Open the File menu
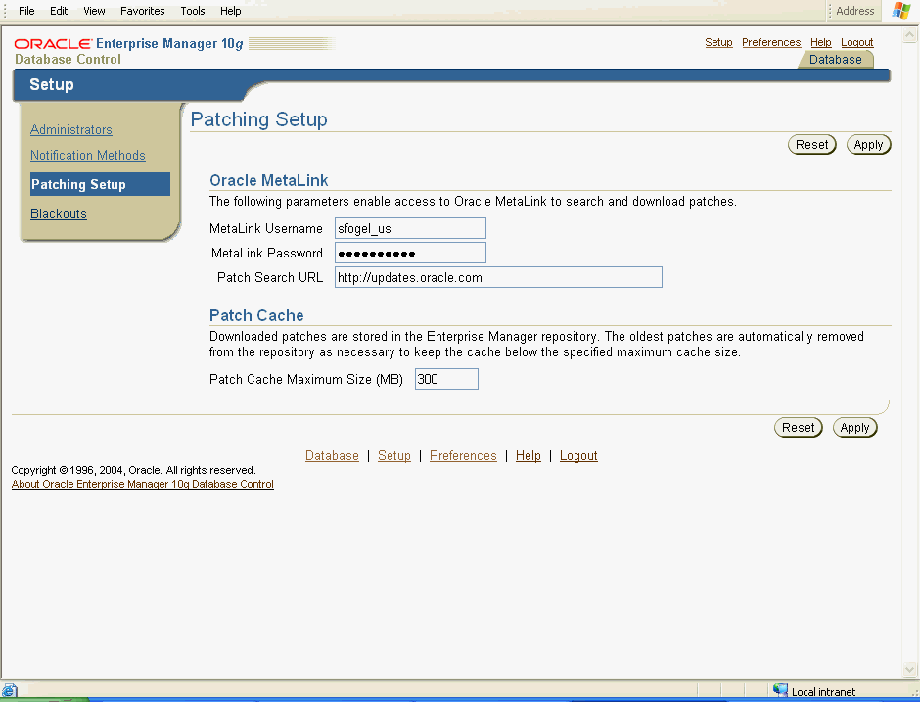Screen dimensions: 920x702 pyautogui.click(x=26, y=11)
